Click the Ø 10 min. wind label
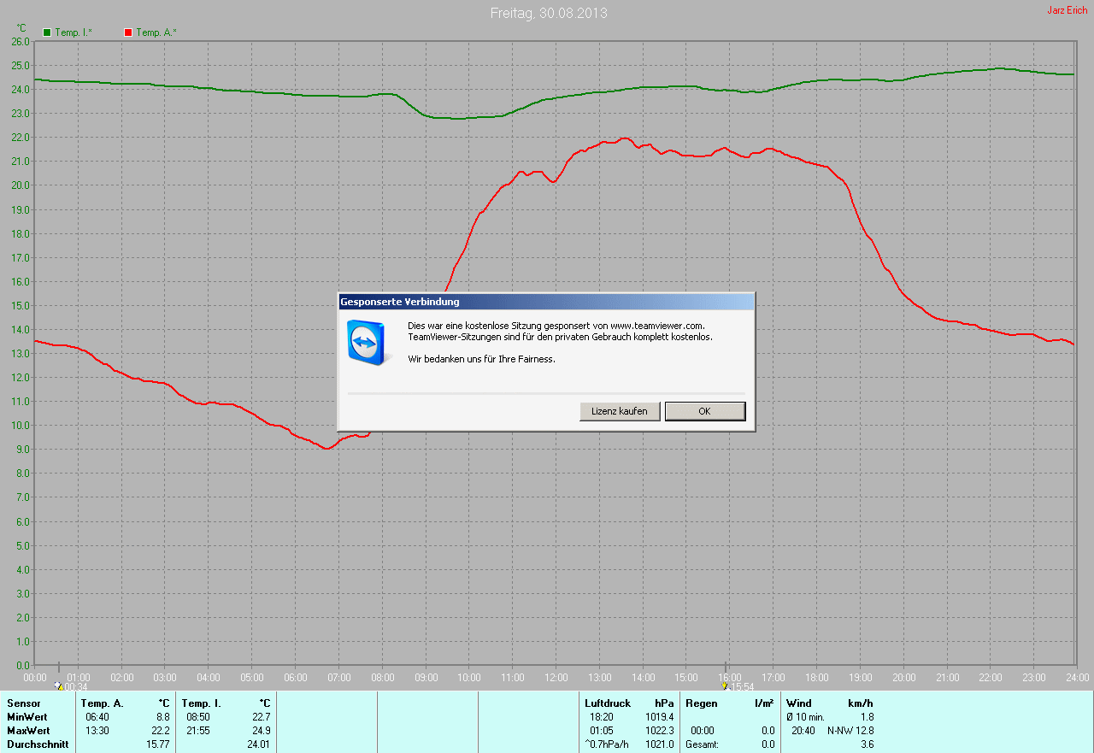 [x=805, y=717]
